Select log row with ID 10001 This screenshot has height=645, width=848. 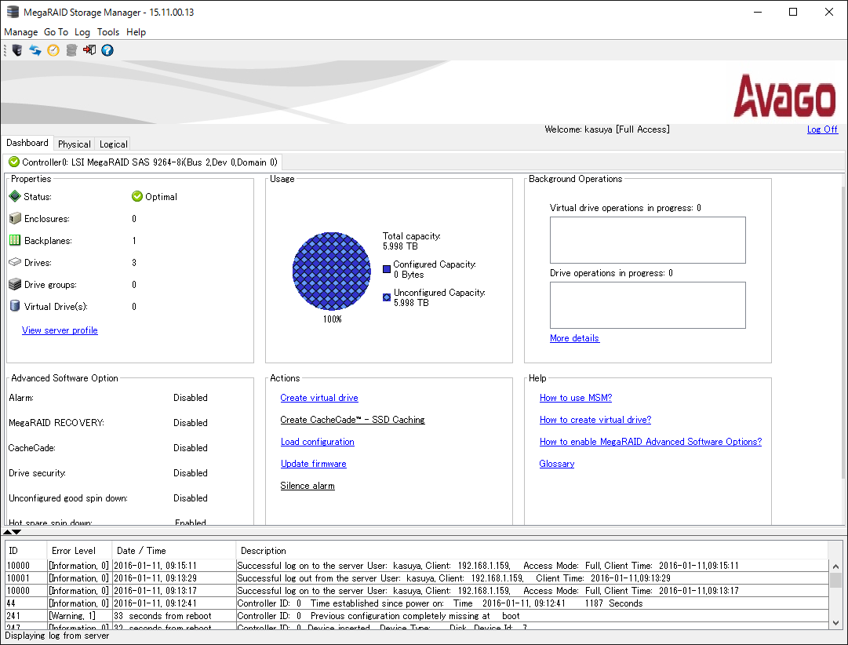pyautogui.click(x=417, y=578)
